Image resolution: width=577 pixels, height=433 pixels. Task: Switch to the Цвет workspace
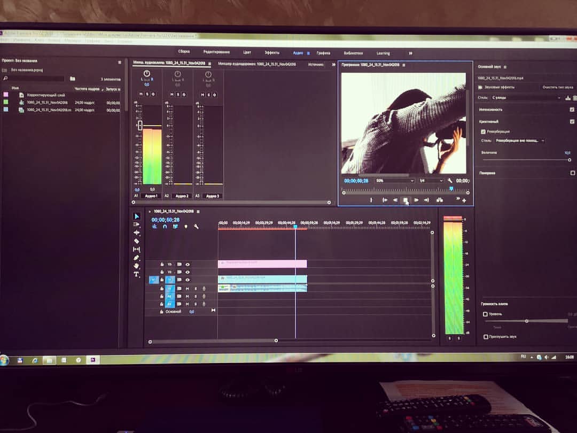(x=247, y=52)
